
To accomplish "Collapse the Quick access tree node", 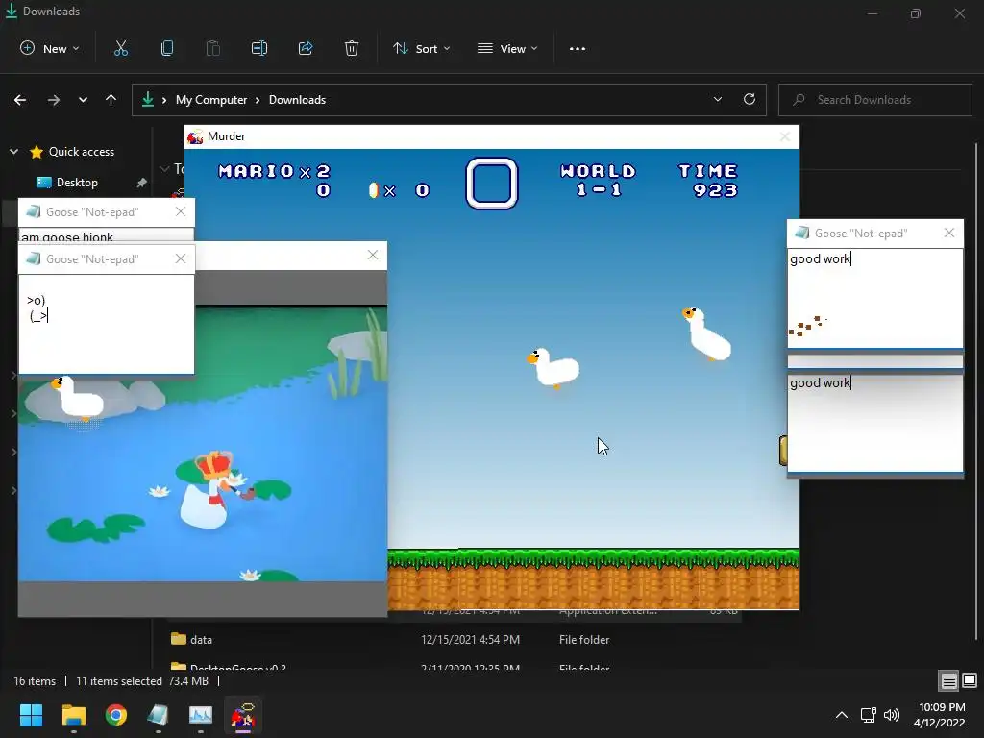I will (13, 151).
